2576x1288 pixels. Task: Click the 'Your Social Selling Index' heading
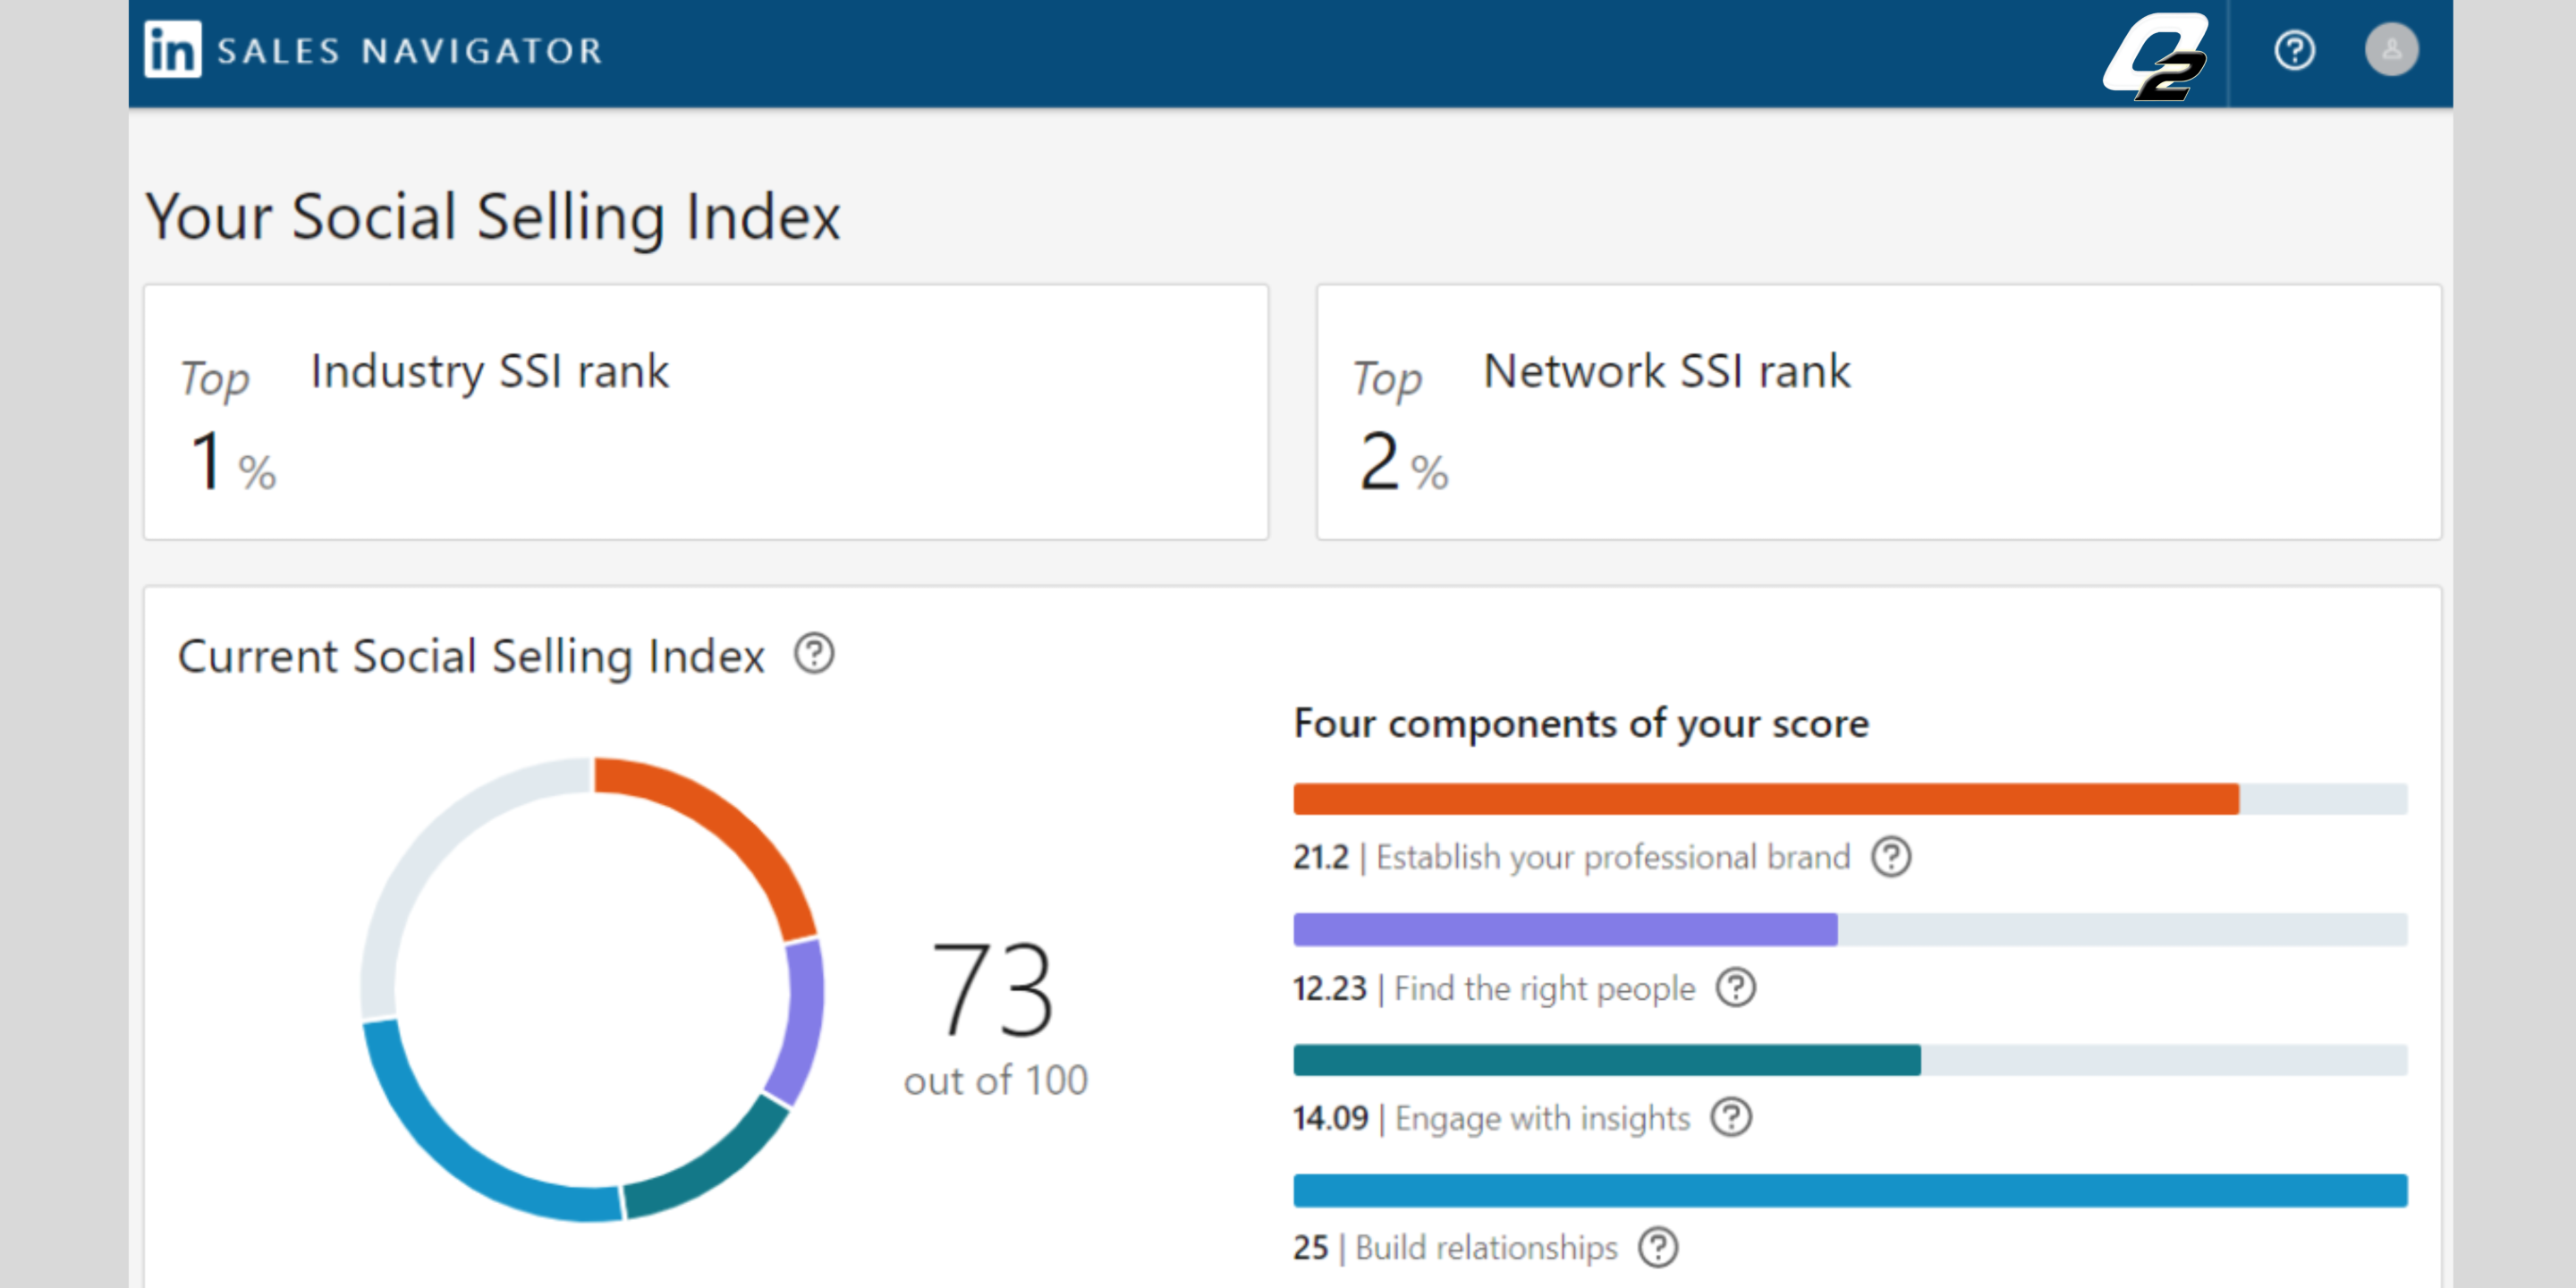point(493,217)
